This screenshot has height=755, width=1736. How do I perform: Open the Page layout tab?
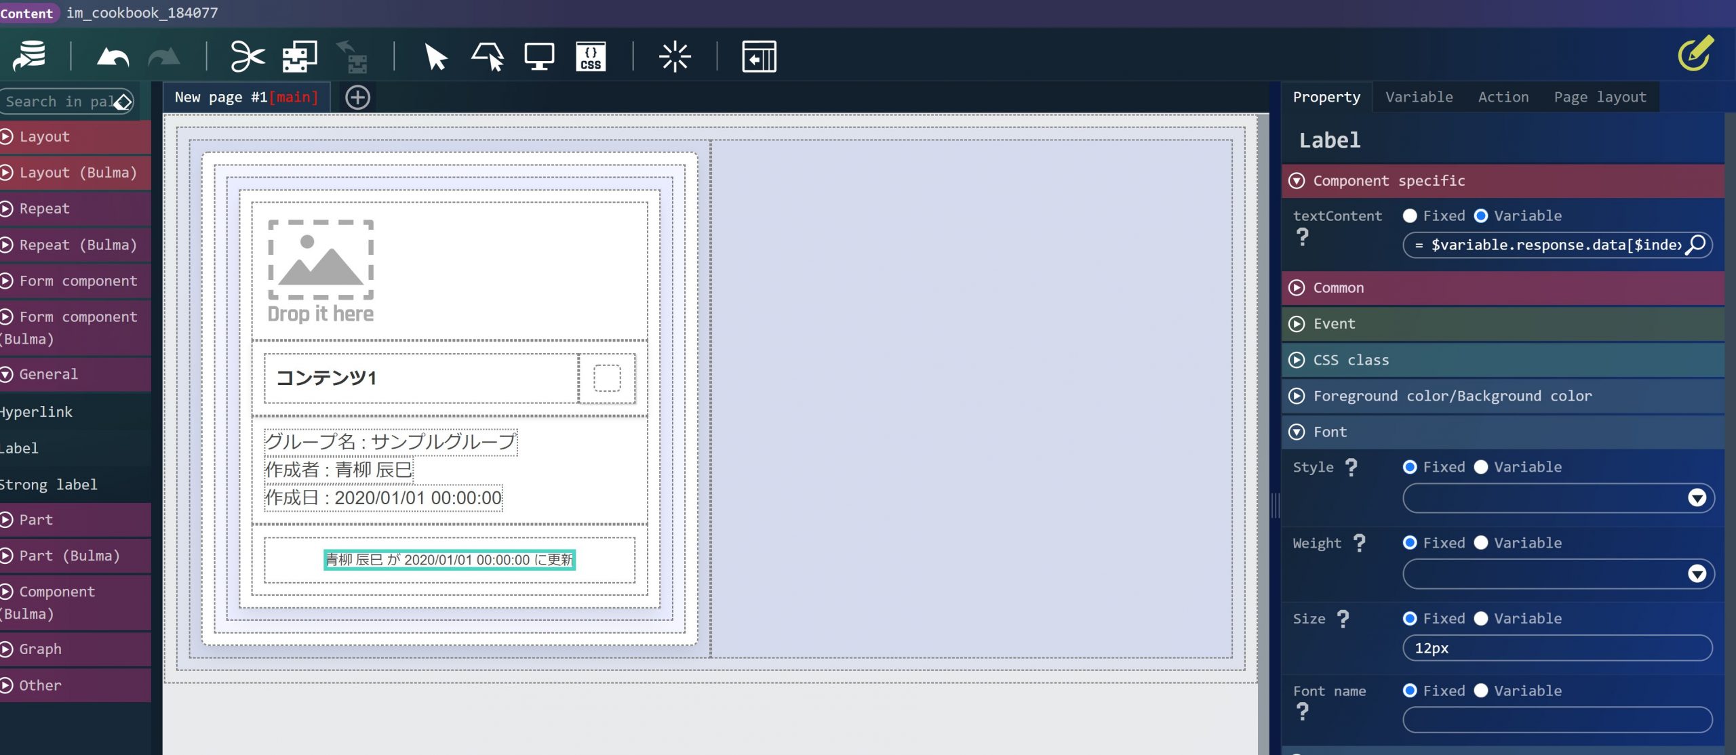[x=1599, y=97]
